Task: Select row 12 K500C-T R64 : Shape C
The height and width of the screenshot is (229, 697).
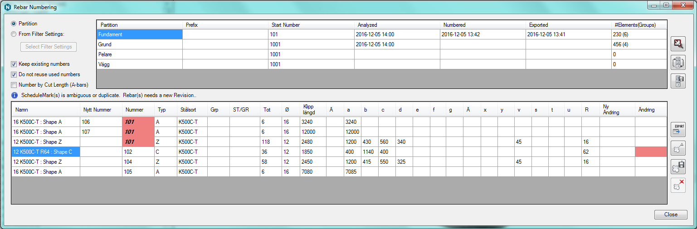Action: coord(339,152)
